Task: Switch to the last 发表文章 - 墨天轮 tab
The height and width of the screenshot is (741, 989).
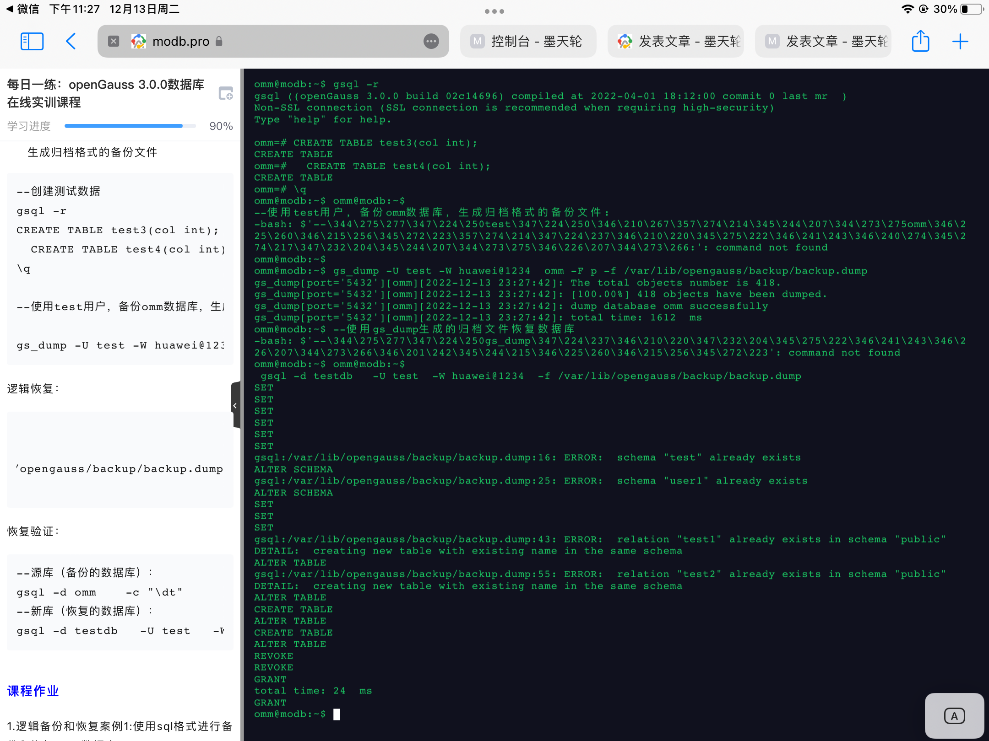Action: [823, 42]
